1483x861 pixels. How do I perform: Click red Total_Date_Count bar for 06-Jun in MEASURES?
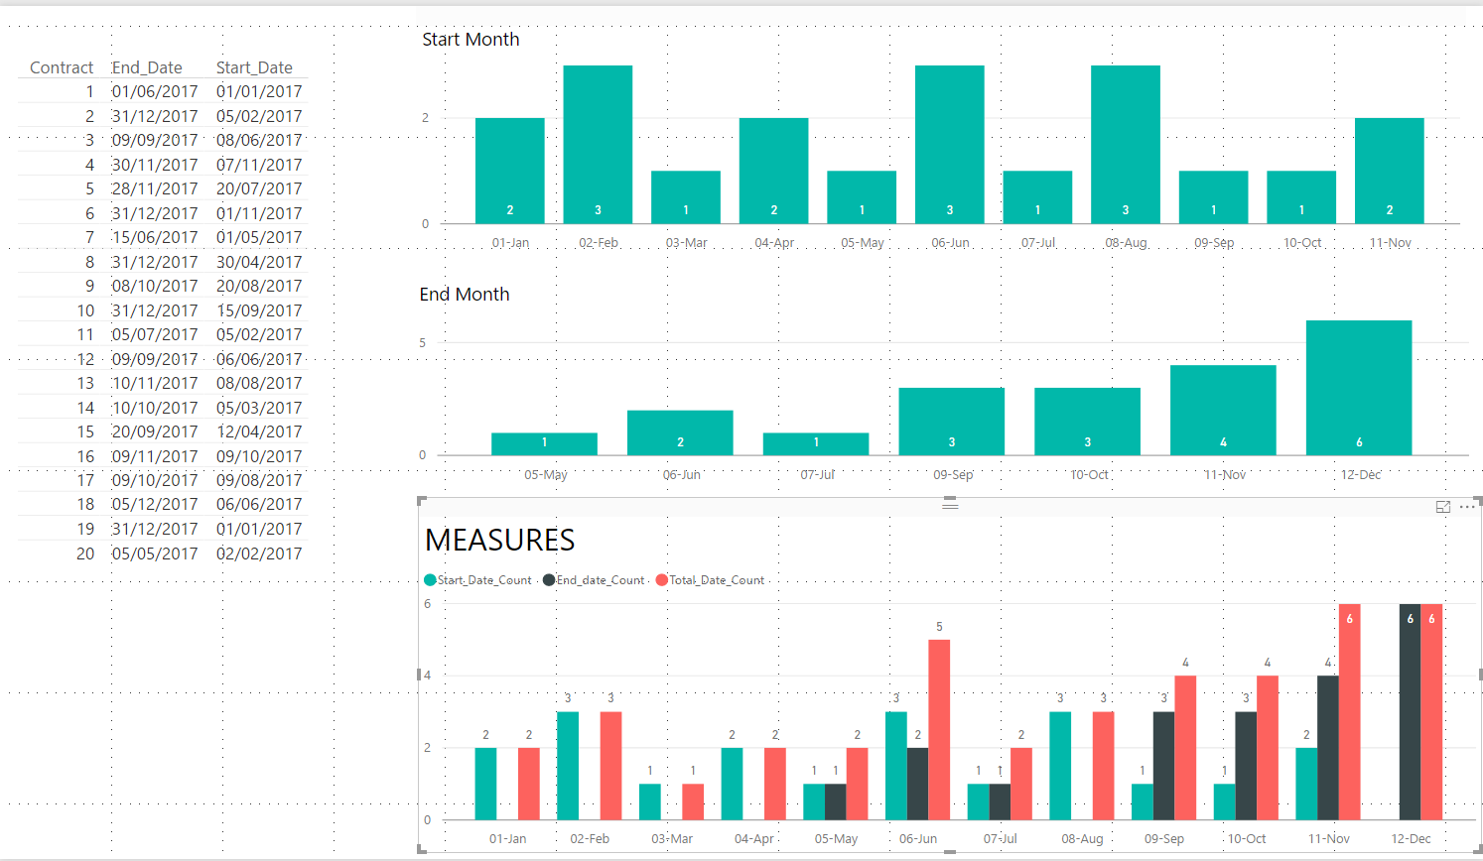pyautogui.click(x=939, y=730)
